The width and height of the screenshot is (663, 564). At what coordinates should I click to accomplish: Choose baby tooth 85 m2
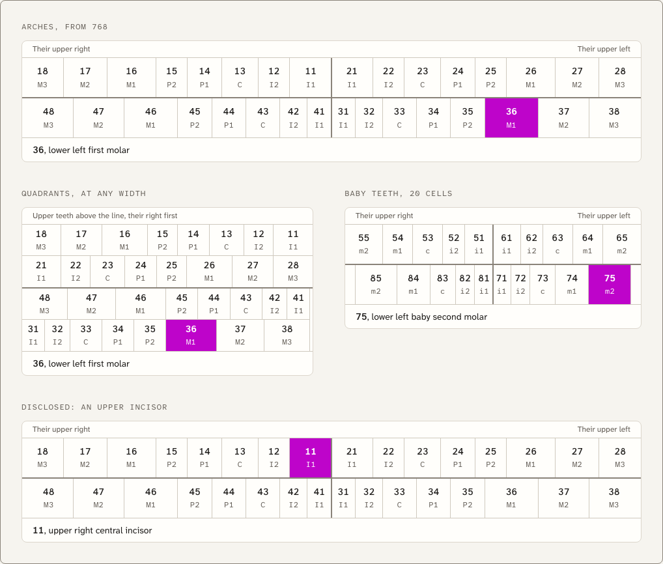(x=376, y=285)
